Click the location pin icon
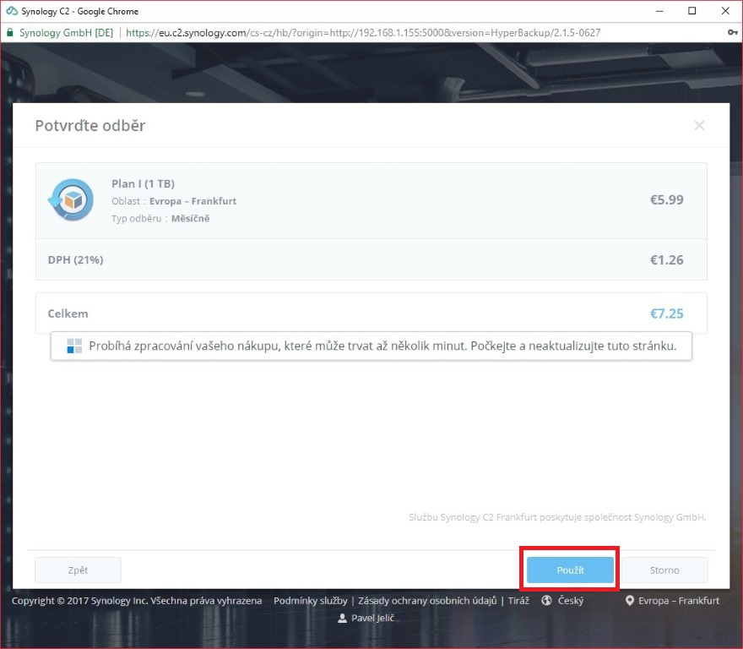This screenshot has height=649, width=743. pos(629,601)
